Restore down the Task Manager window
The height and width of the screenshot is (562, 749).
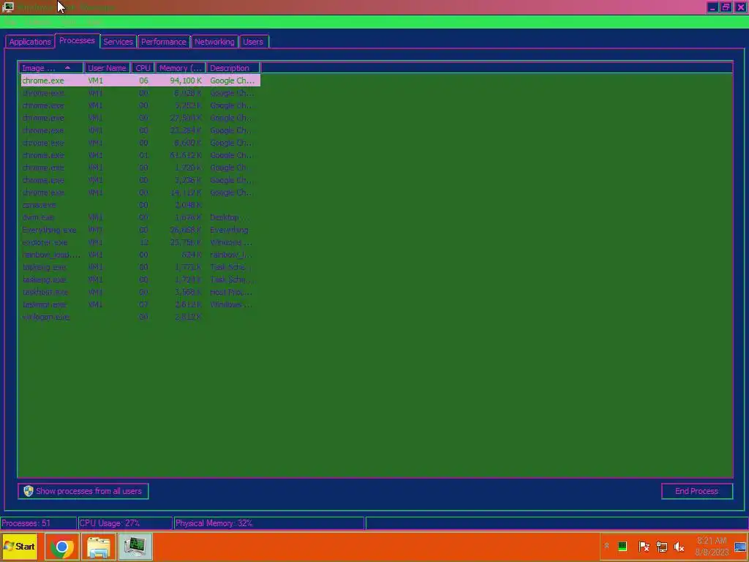pyautogui.click(x=726, y=7)
